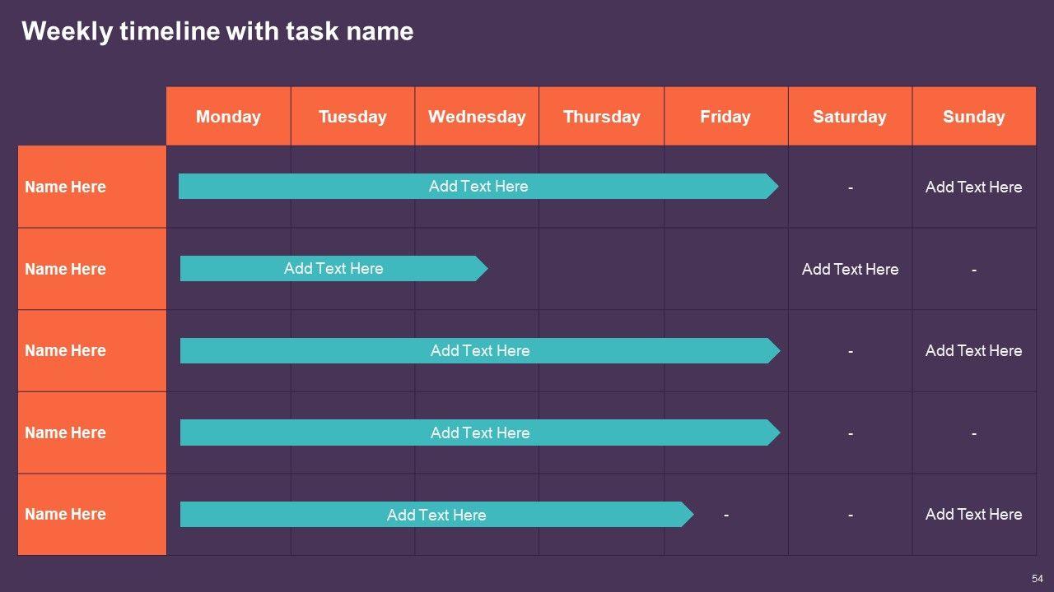
Task: Click the third row's "Name Here" label
Action: (66, 350)
